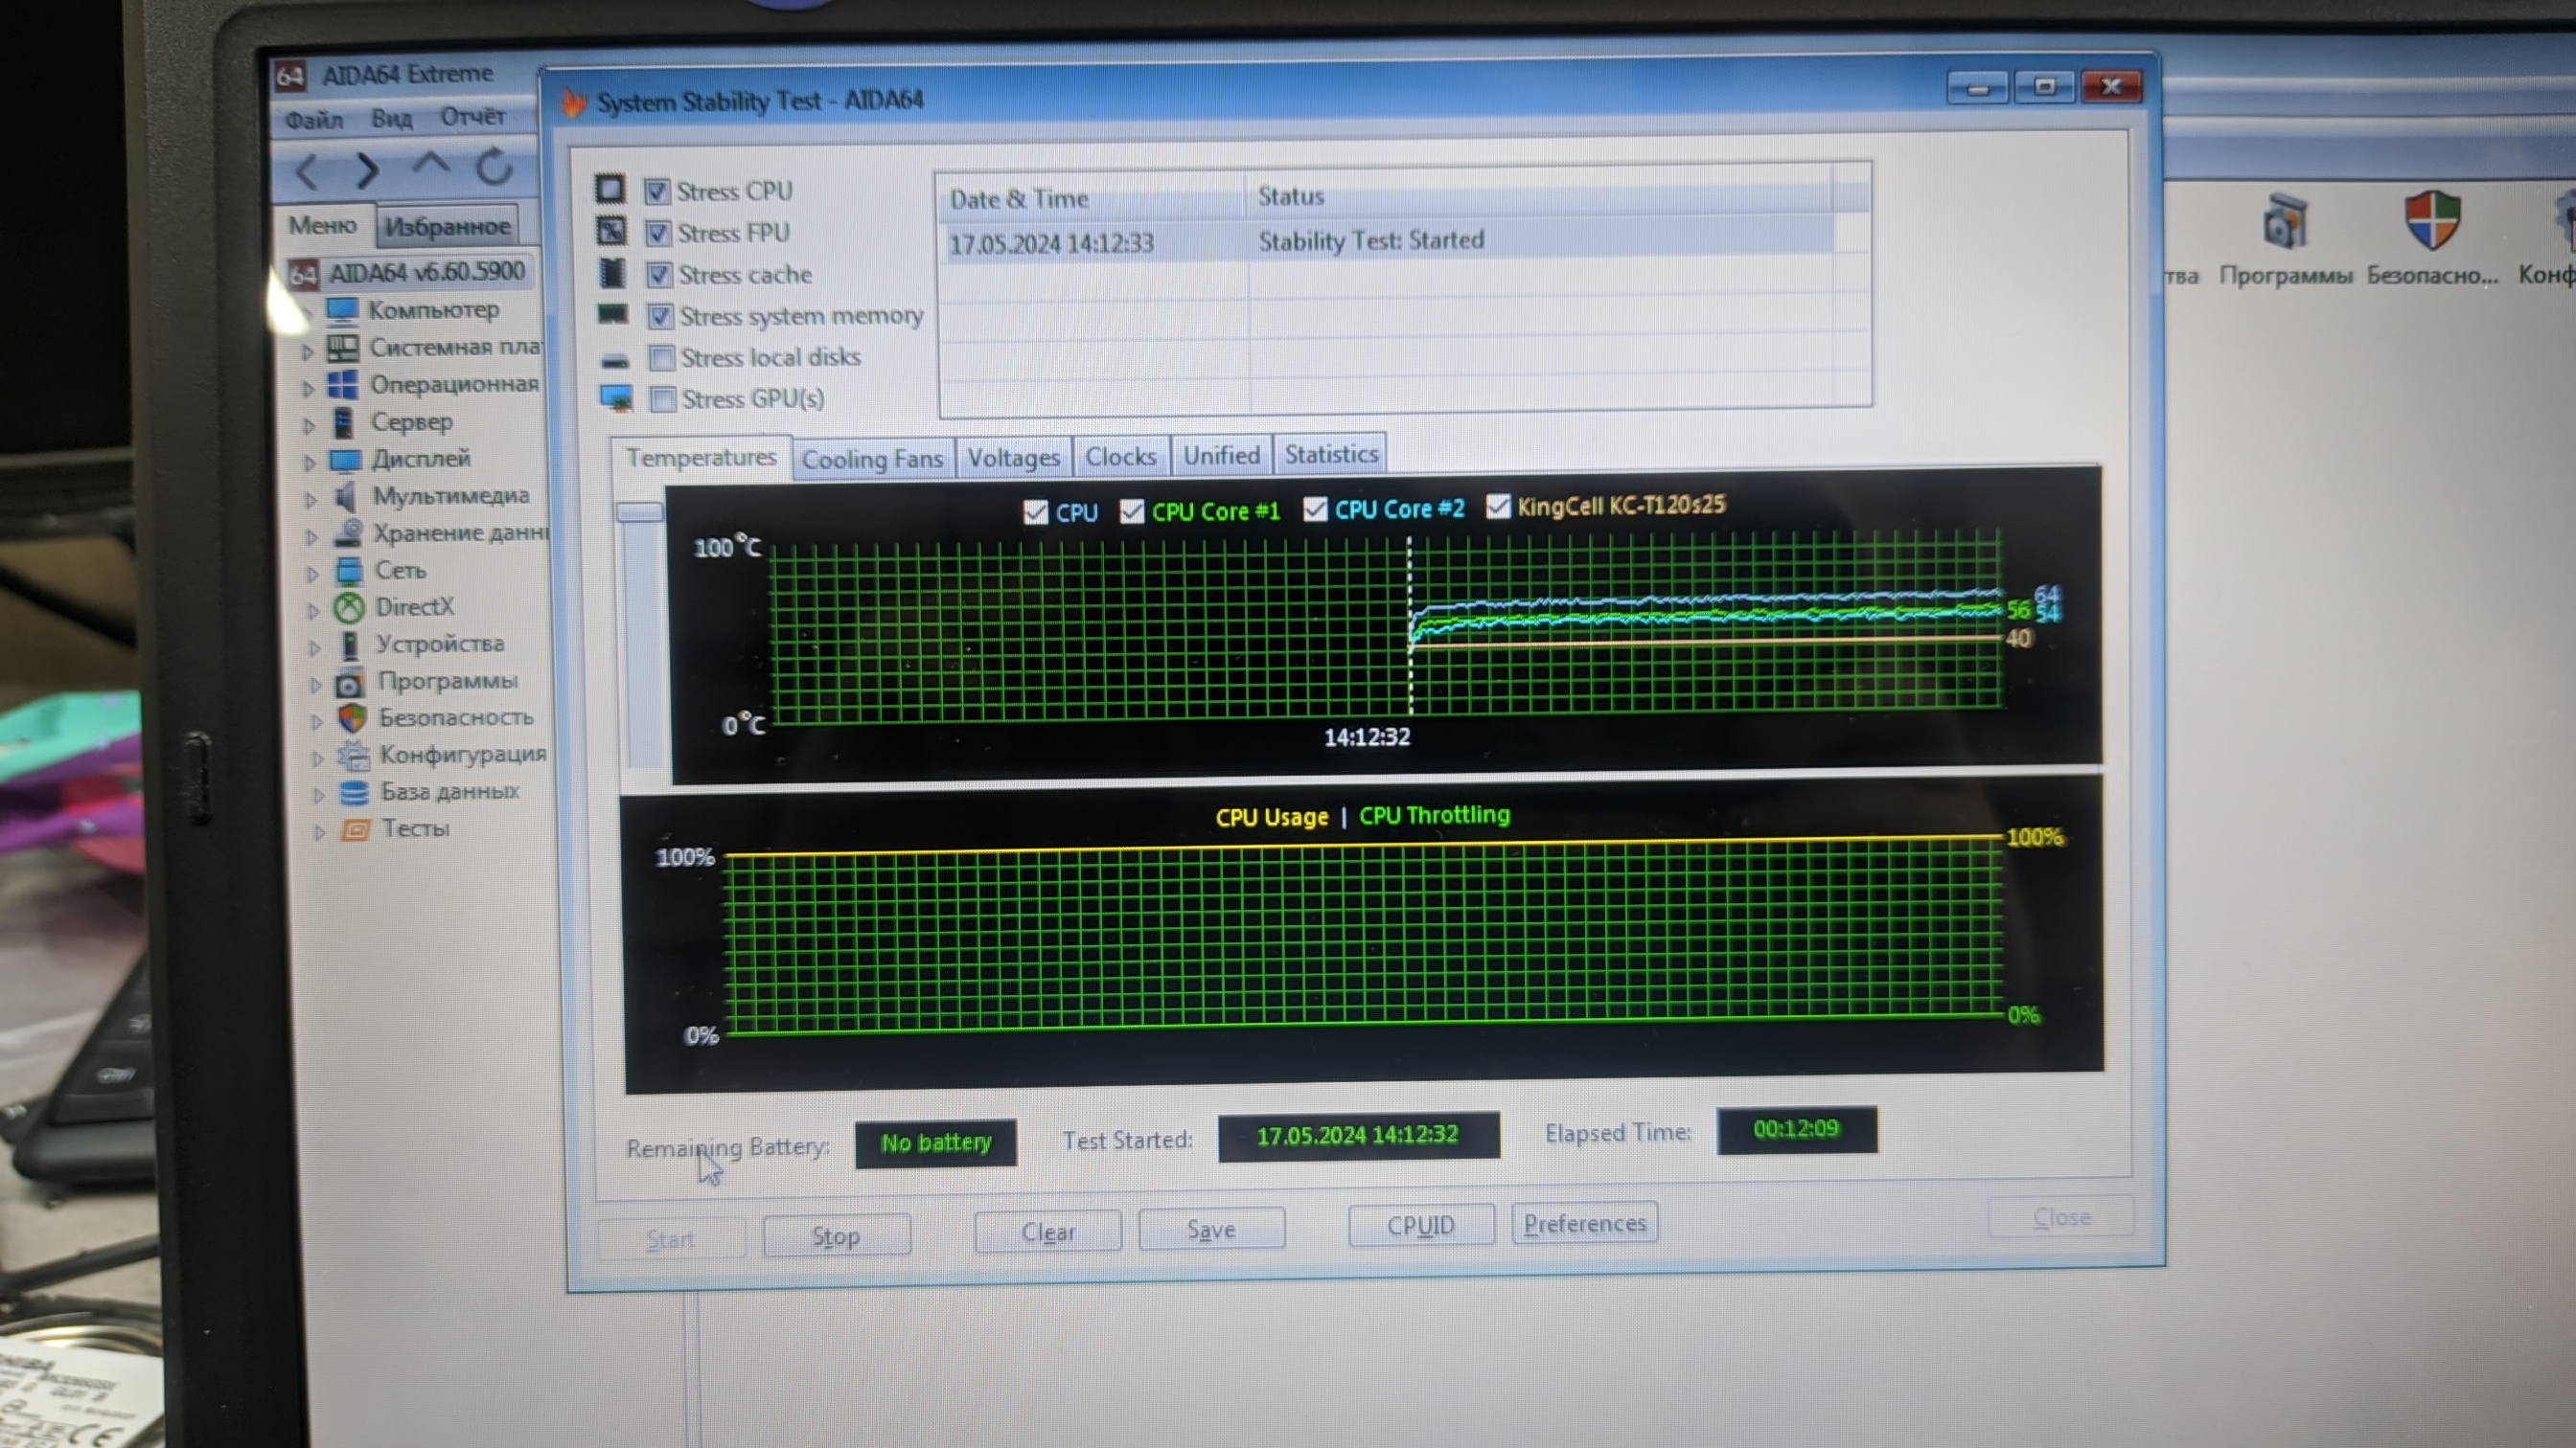Screen dimensions: 2576x1448
Task: Select the Тесты icon in tree
Action: (356, 829)
